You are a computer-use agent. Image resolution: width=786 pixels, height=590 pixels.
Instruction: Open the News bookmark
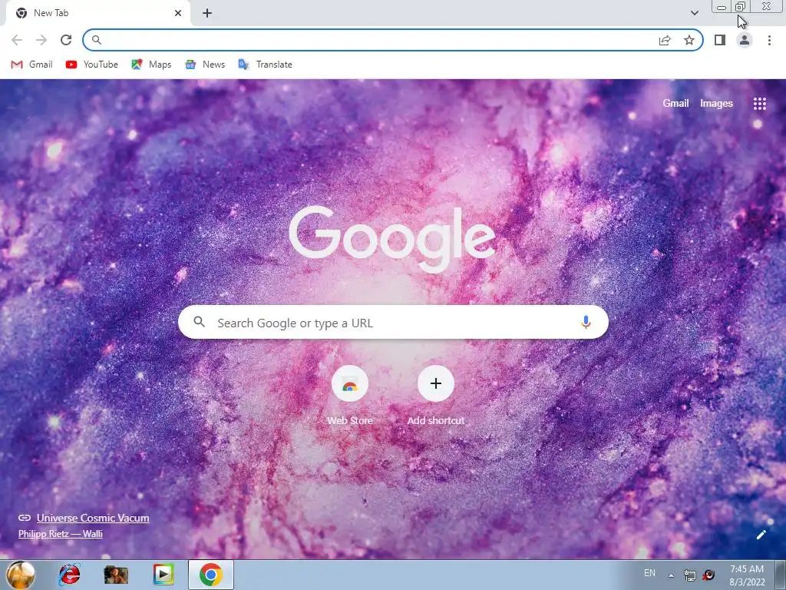coord(205,65)
